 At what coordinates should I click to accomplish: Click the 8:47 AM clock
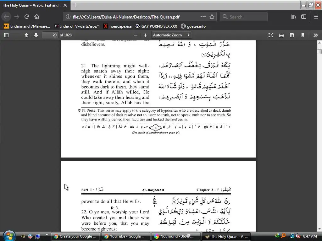pyautogui.click(x=310, y=236)
